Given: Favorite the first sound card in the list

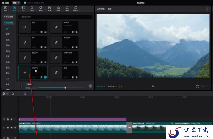Looking at the screenshot, I should click(42, 32).
